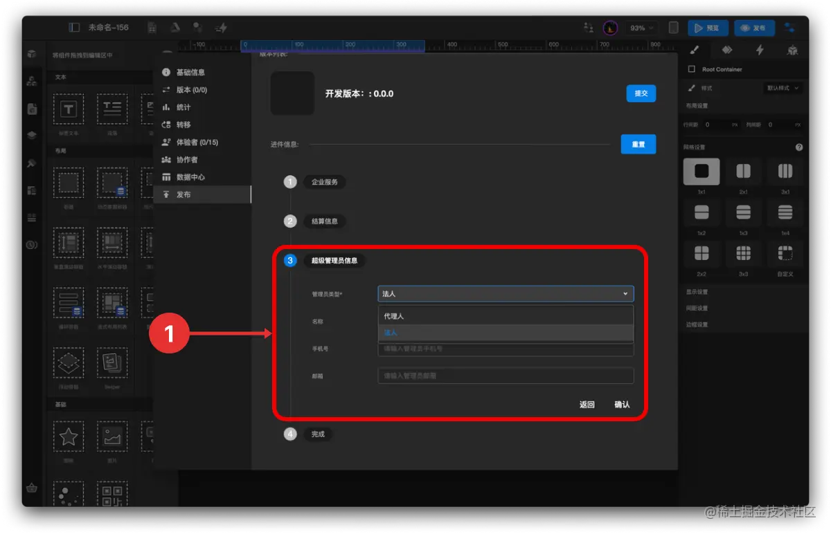831x534 pixels.
Task: Open the 默认样式 style dropdown
Action: pyautogui.click(x=783, y=89)
